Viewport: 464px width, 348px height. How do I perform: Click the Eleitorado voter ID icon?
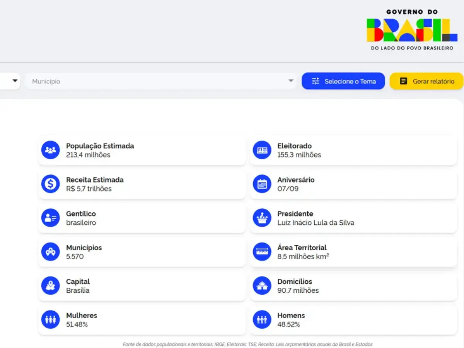coord(262,150)
